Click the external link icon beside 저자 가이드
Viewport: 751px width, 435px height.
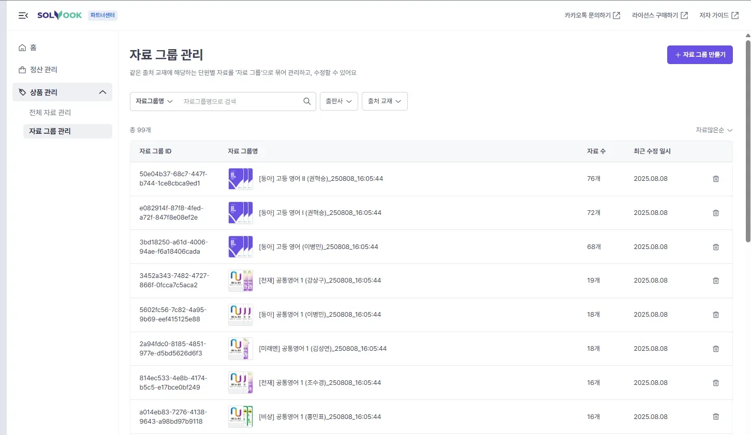coord(735,15)
